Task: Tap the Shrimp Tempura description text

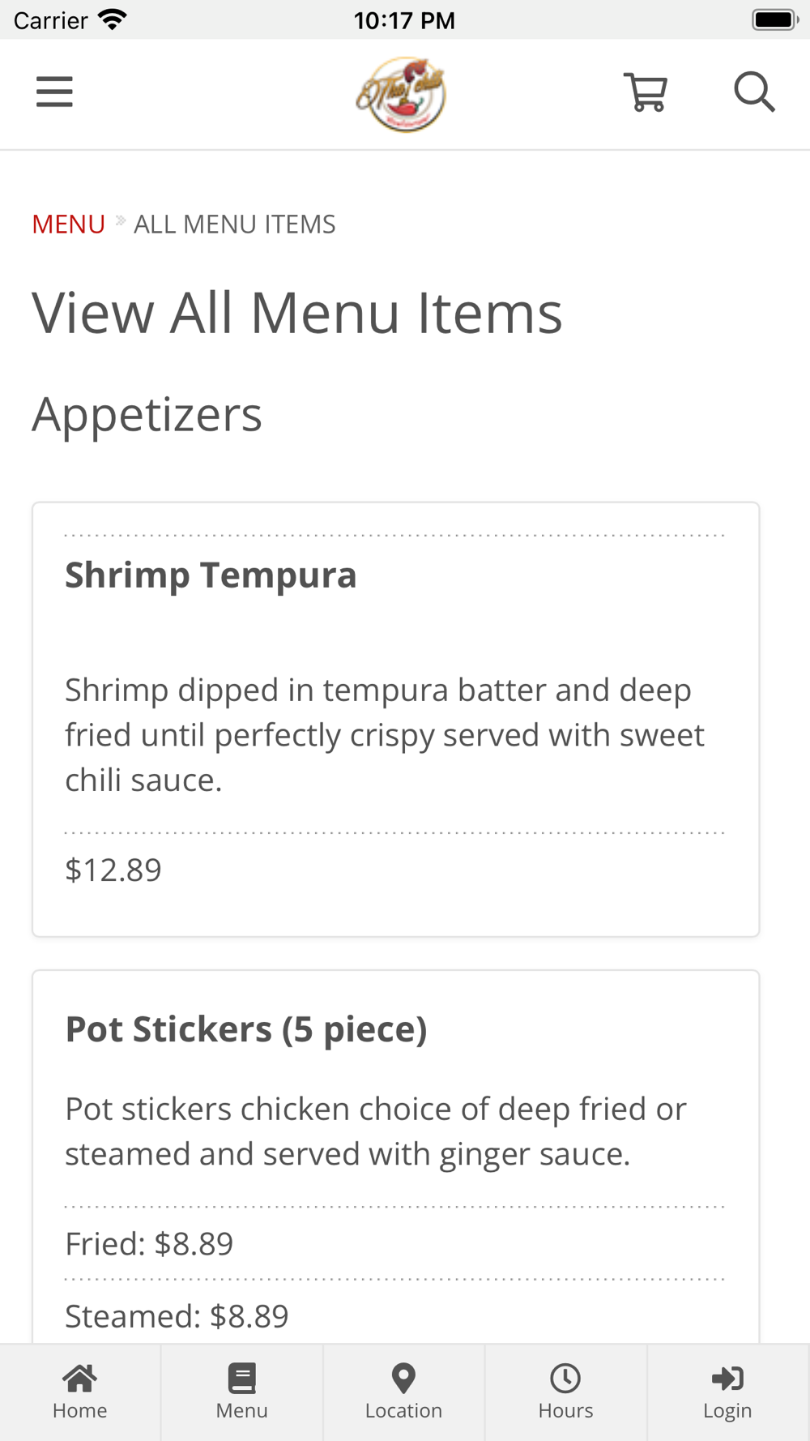Action: 385,735
